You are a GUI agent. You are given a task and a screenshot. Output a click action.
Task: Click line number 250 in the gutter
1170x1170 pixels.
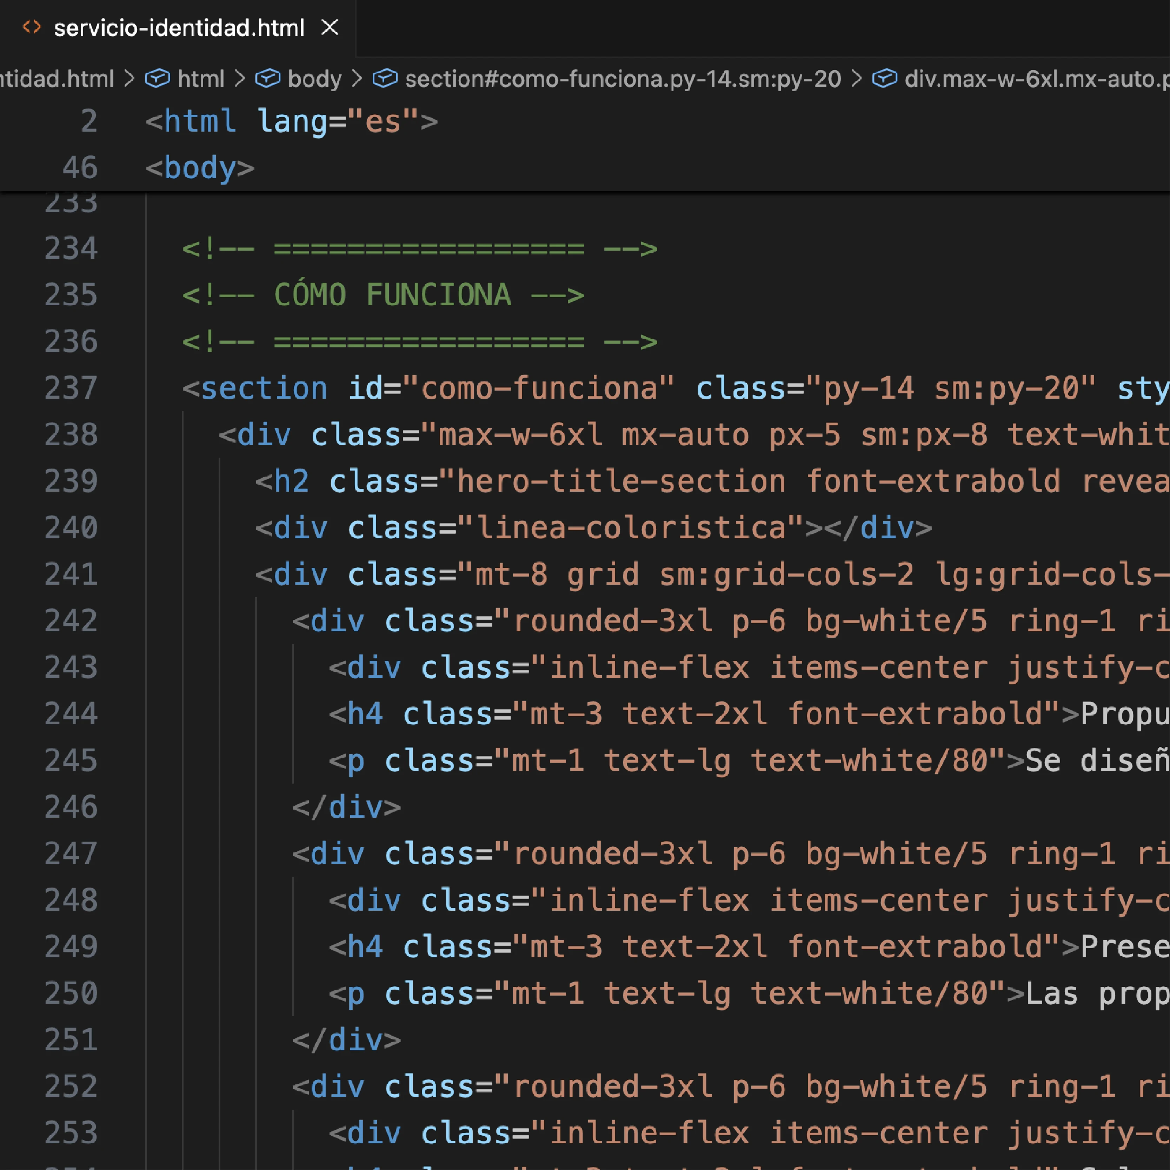pyautogui.click(x=71, y=994)
